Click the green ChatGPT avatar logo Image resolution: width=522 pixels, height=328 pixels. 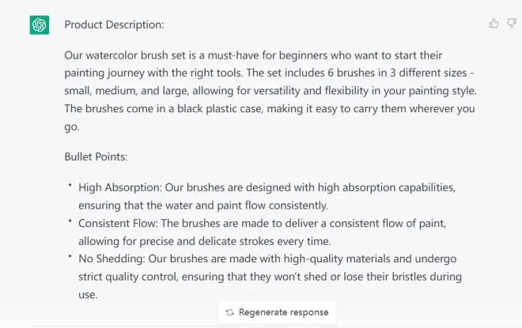tap(40, 25)
